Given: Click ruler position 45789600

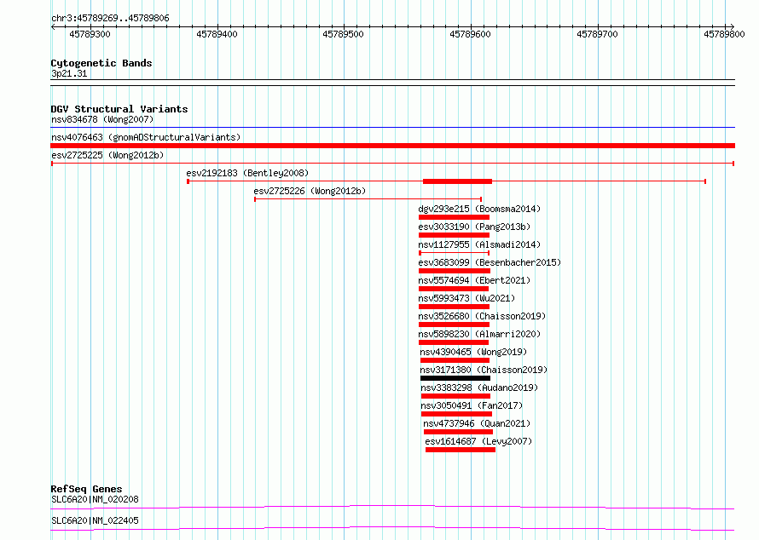Looking at the screenshot, I should coord(470,34).
